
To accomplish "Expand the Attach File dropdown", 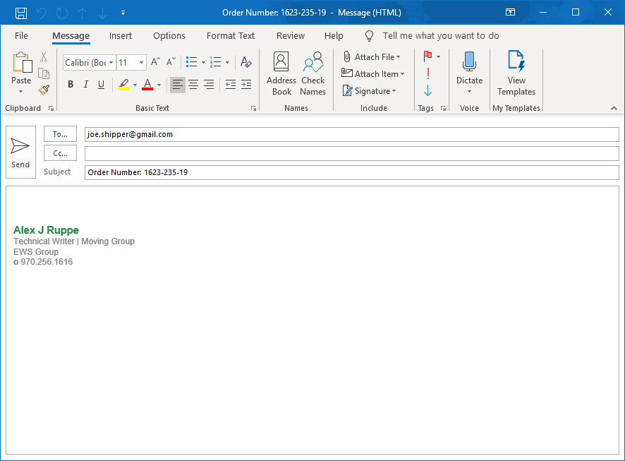I will (399, 57).
